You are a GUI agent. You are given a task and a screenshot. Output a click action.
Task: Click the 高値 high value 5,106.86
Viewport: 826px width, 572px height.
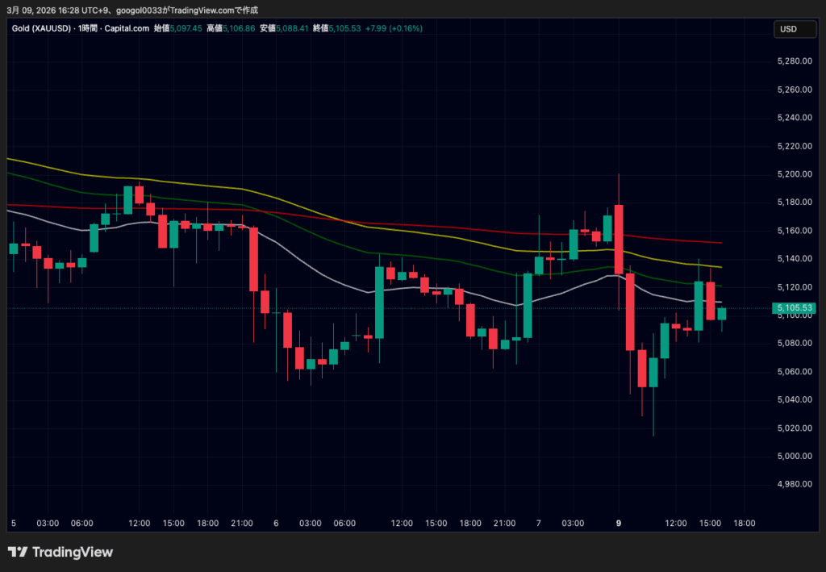pyautogui.click(x=240, y=28)
